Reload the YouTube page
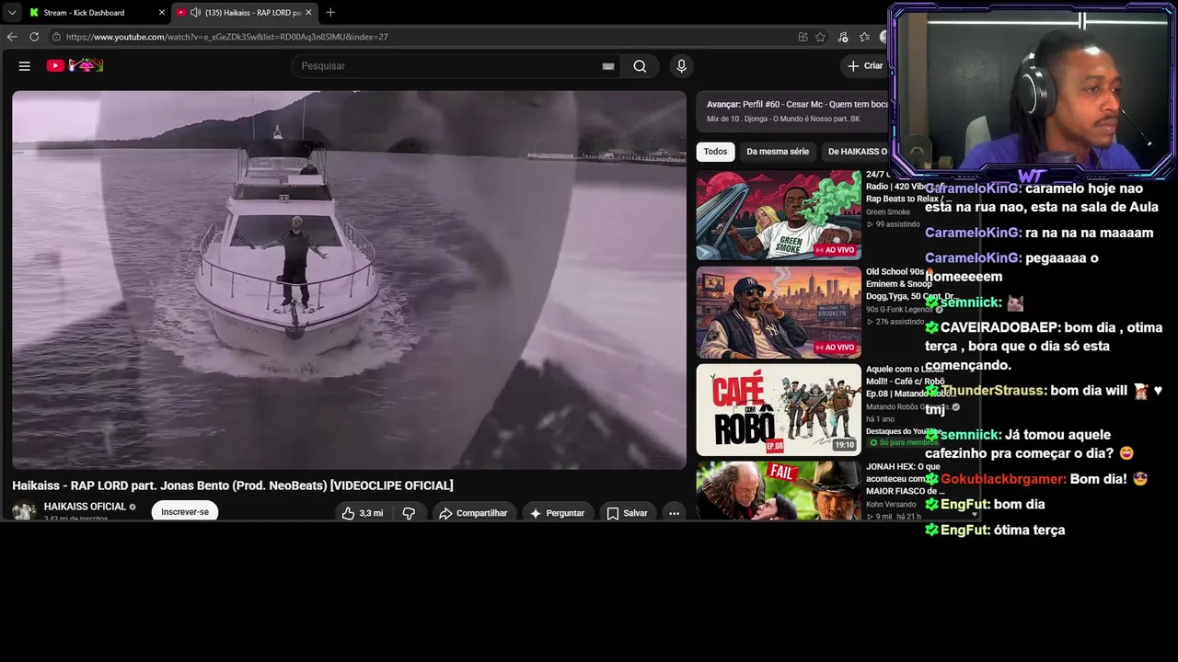This screenshot has height=662, width=1178. point(34,37)
